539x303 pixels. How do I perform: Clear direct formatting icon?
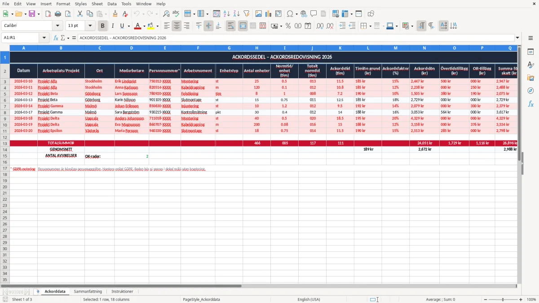pos(125,14)
